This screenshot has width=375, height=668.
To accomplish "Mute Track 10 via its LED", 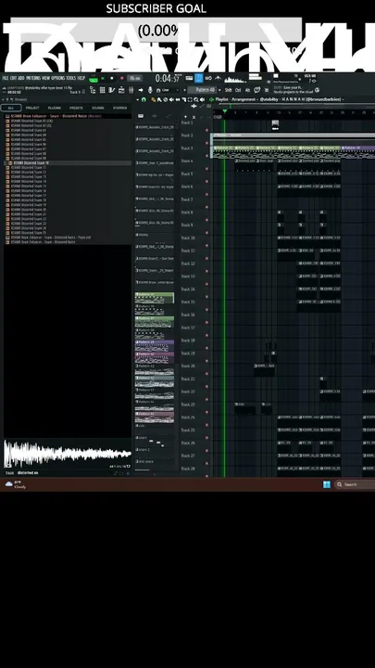I will (207, 245).
